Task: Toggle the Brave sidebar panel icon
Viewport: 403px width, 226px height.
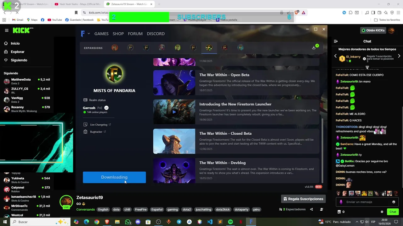Action: [373, 13]
